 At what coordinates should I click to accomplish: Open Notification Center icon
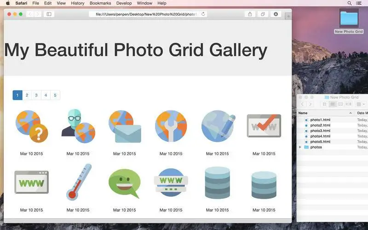click(359, 3)
